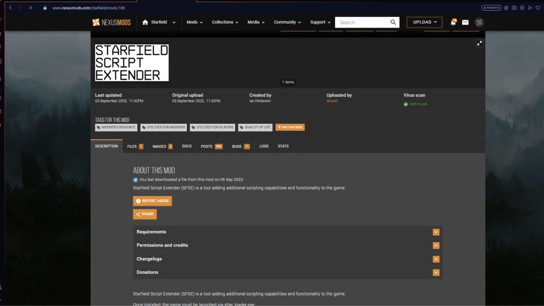Click inside the Search input field
The image size is (544, 306).
pyautogui.click(x=361, y=22)
